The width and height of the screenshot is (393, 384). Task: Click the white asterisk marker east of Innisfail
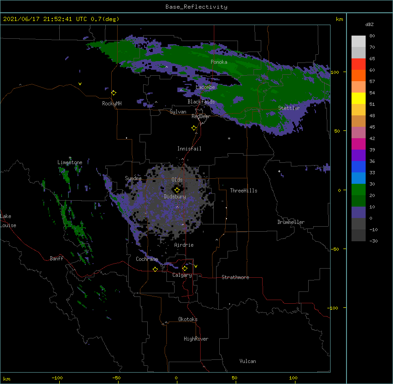coord(229,138)
